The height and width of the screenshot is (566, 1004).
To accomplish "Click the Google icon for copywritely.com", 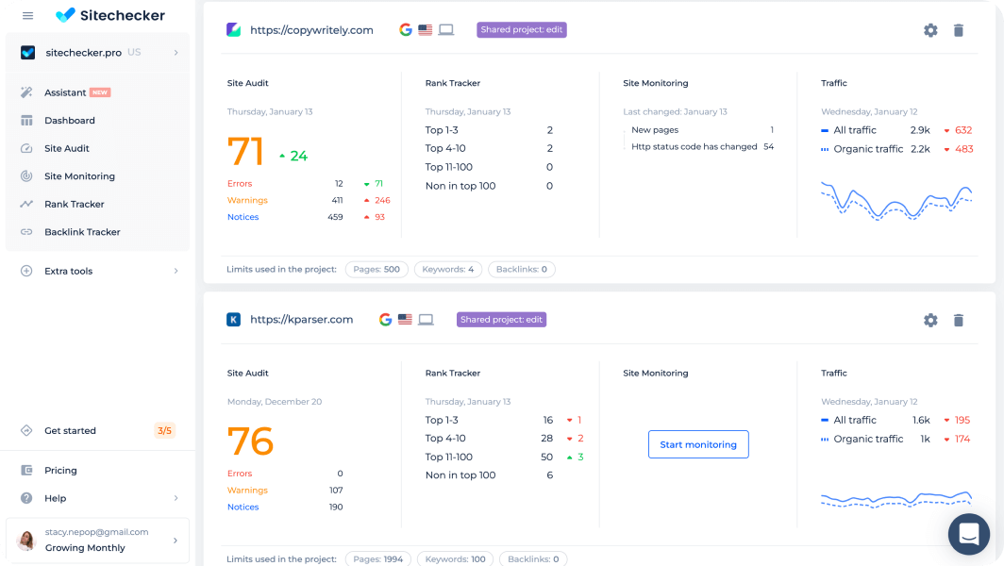I will click(406, 29).
